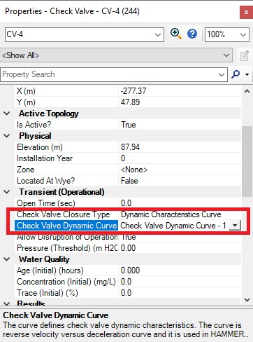Select the Y (m) property label

click(x=26, y=102)
